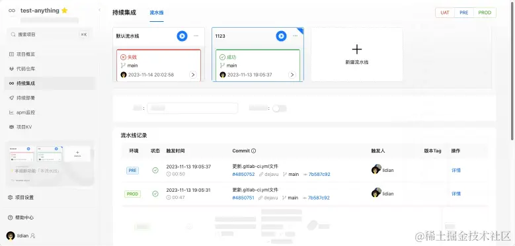515x246 pixels.
Task: Click the duration 00:47 text
Action: [178, 198]
